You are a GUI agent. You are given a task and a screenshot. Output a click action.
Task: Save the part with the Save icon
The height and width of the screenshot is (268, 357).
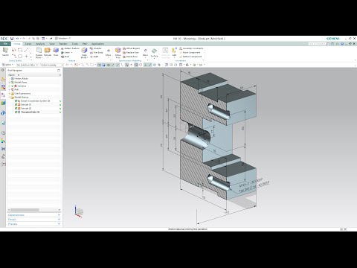12,39
